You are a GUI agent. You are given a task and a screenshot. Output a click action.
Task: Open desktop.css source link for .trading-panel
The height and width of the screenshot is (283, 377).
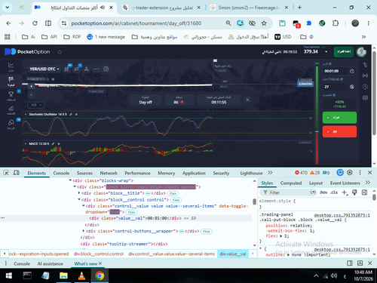tap(342, 215)
